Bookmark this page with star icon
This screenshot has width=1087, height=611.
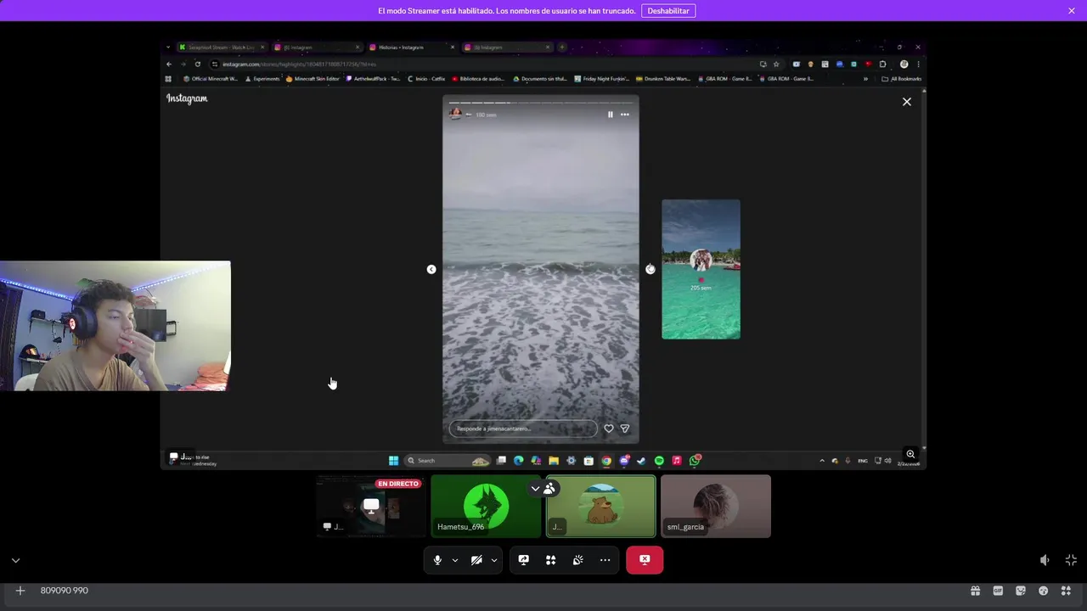click(x=776, y=64)
